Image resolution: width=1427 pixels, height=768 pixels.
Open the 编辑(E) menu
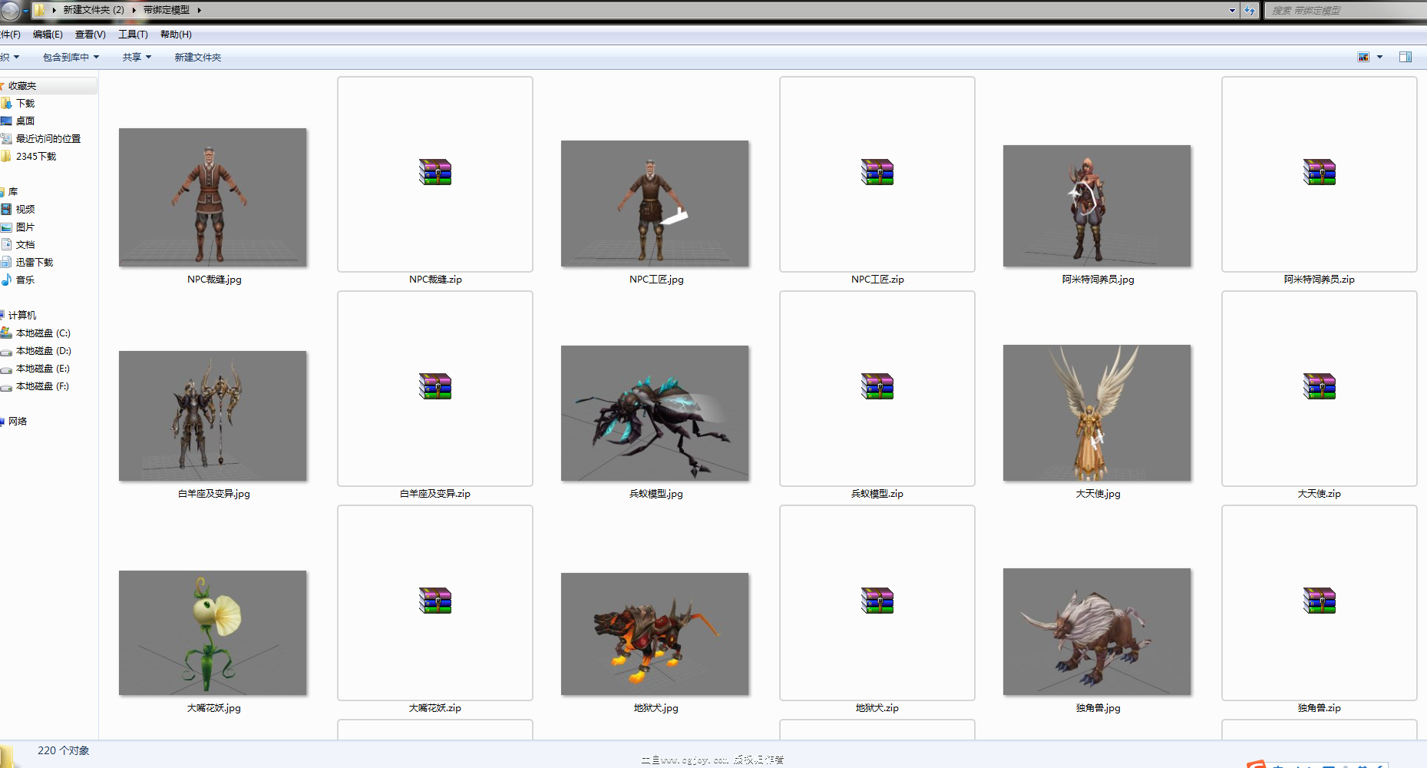48,35
